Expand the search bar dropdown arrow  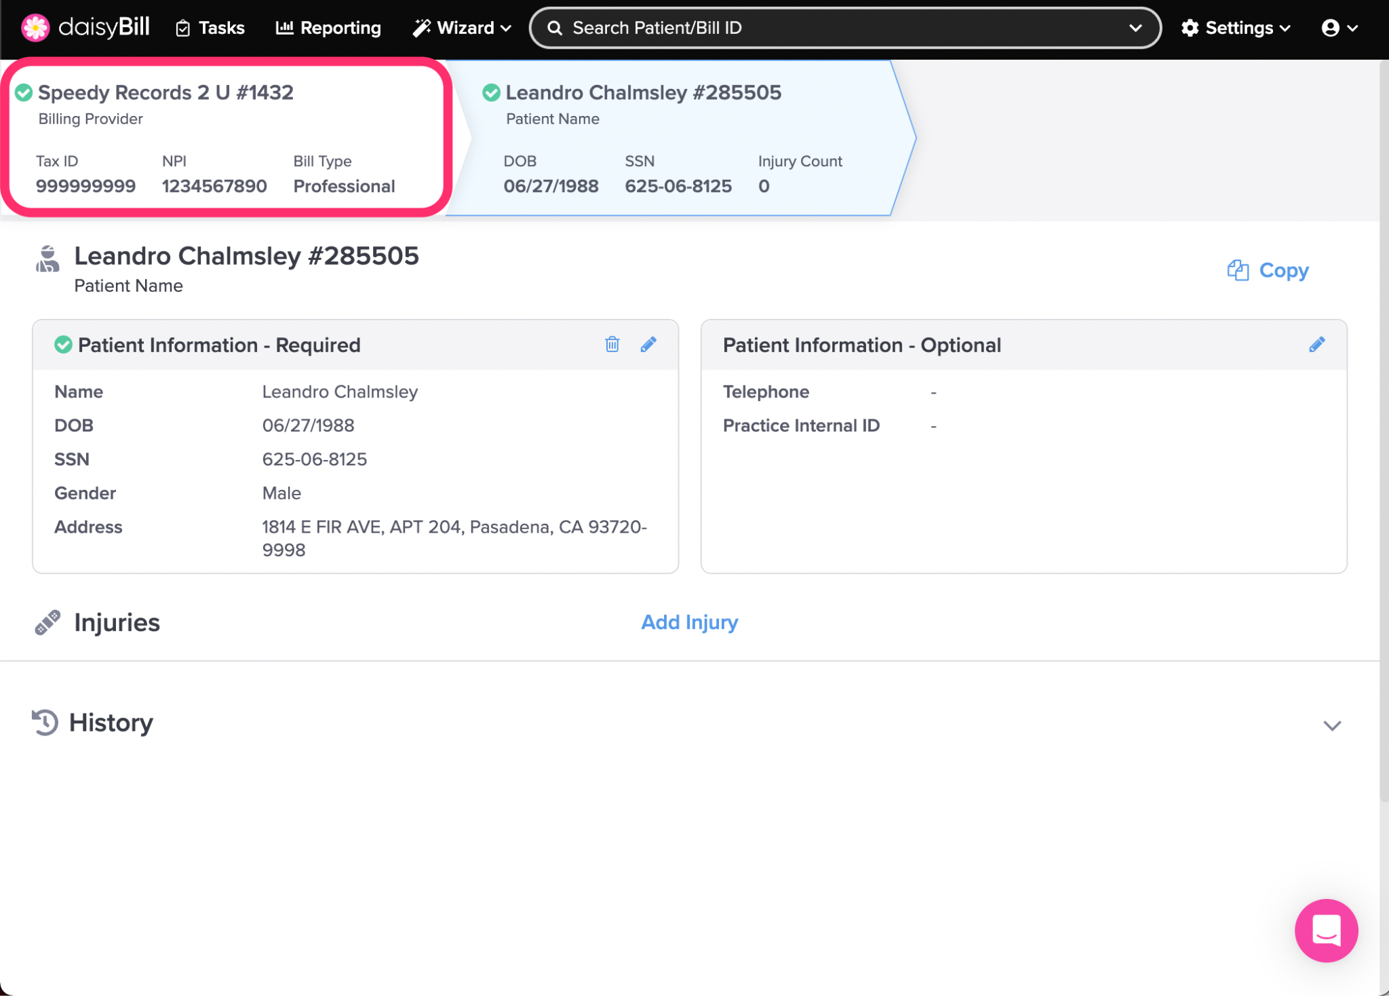[x=1135, y=28]
